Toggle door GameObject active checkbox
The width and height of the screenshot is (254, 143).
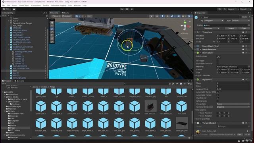202,17
